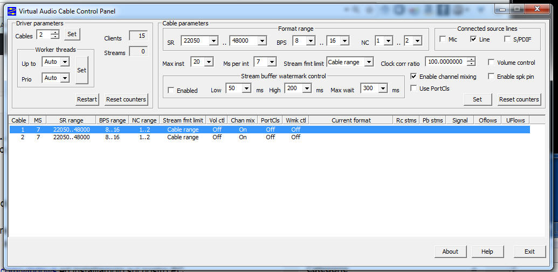
Task: Enable the S/PDIF source line checkbox
Action: tap(507, 39)
